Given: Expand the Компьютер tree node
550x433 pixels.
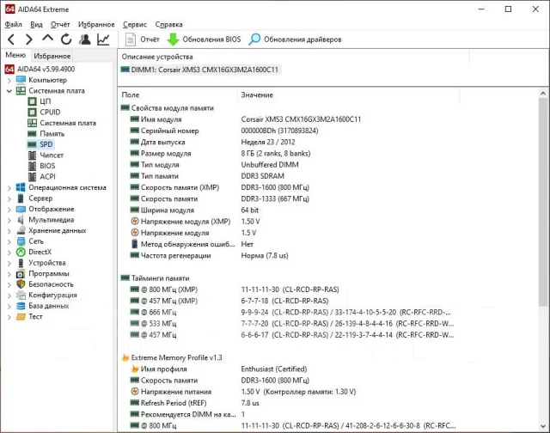Looking at the screenshot, I should 9,80.
